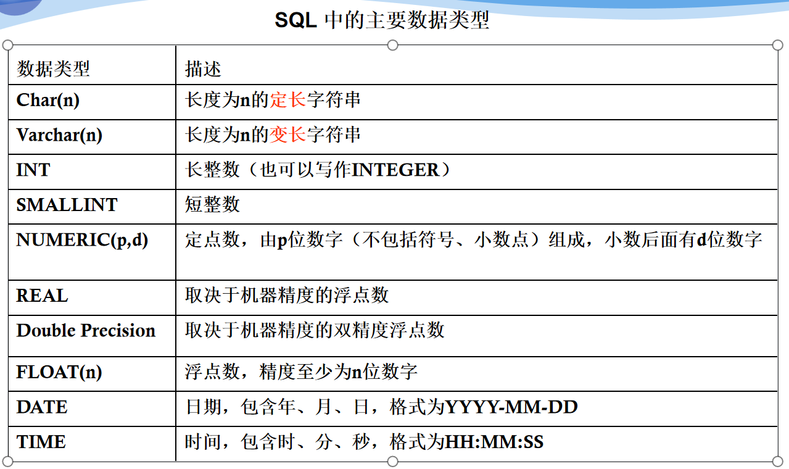
Task: Select the "FLOAT(n)" cell
Action: pyautogui.click(x=92, y=373)
